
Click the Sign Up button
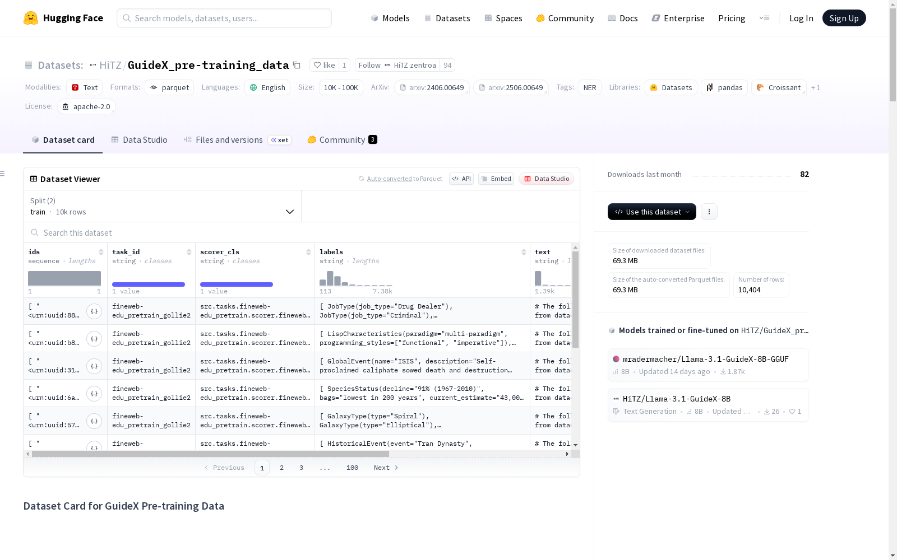coord(844,18)
